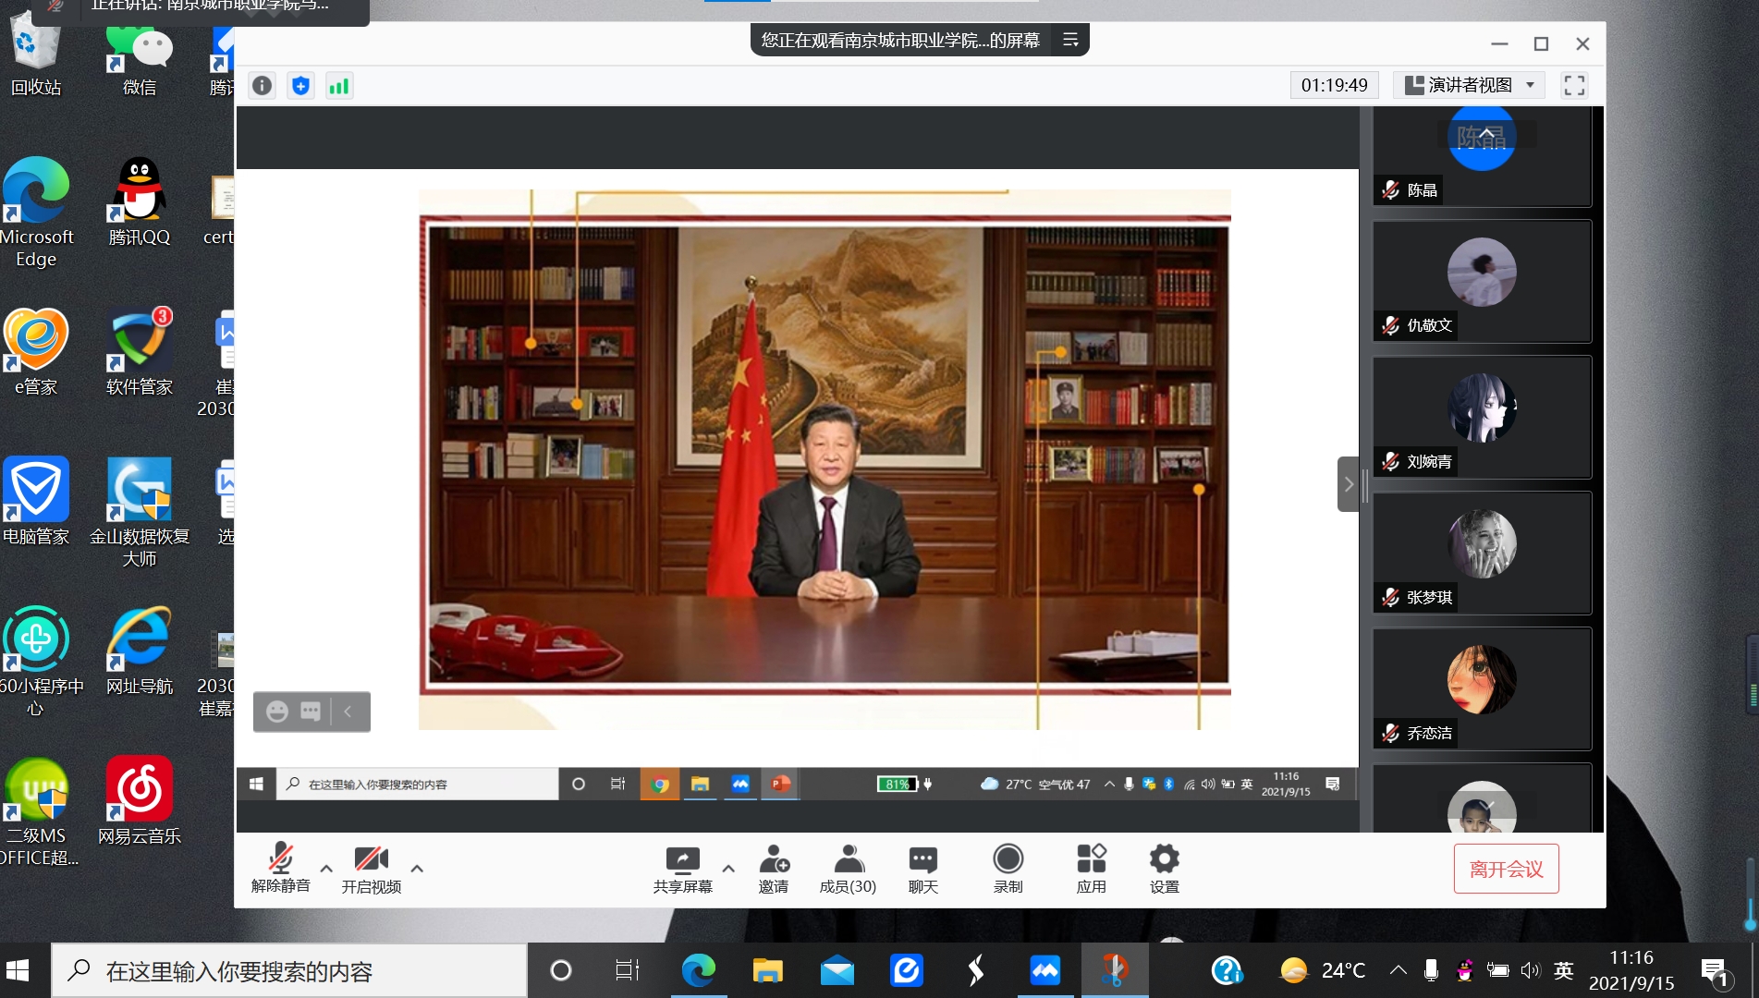The width and height of the screenshot is (1759, 998).
Task: Collapse the participant video side panel
Action: (x=1349, y=484)
